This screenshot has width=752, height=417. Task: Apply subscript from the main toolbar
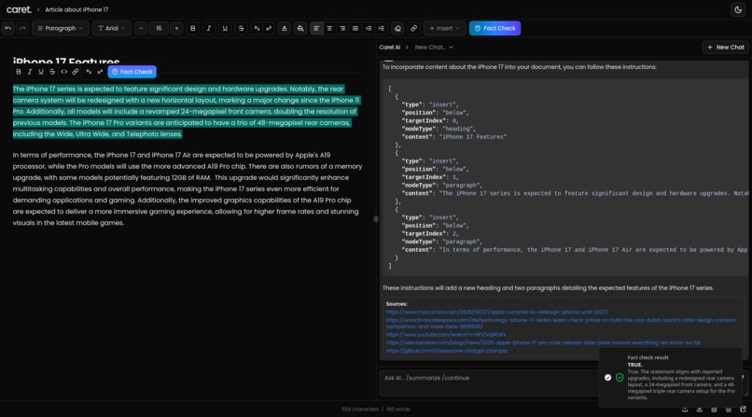[x=258, y=28]
